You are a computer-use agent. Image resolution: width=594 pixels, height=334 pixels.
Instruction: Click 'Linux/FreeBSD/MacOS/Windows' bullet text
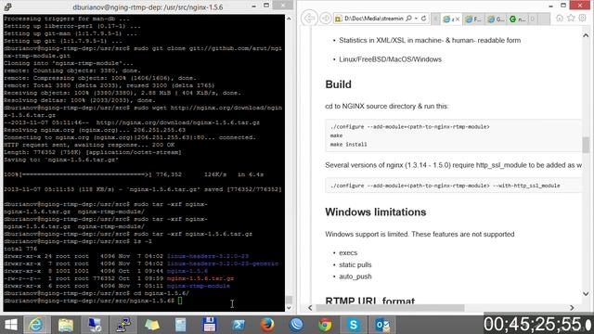coord(390,59)
